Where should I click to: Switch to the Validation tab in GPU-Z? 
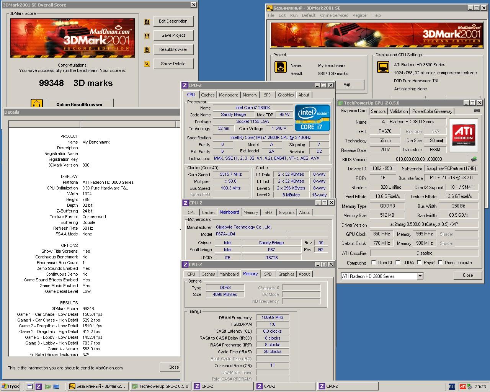tap(399, 111)
